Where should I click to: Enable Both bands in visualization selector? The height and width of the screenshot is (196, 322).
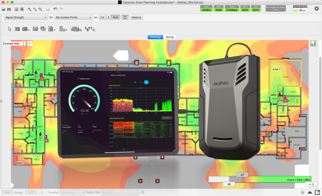(116, 17)
